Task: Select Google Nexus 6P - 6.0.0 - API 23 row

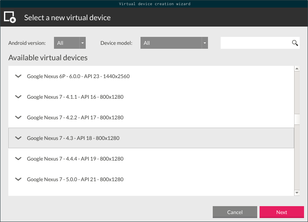Action: coord(151,76)
